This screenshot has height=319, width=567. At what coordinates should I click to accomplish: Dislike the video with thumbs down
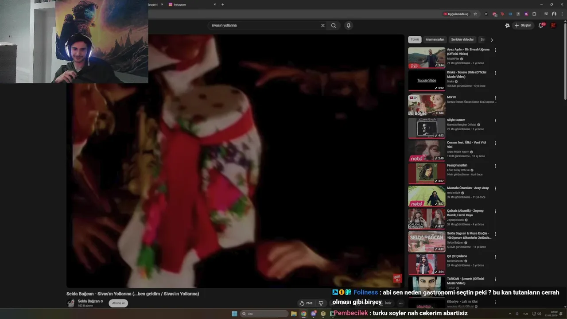pyautogui.click(x=321, y=303)
